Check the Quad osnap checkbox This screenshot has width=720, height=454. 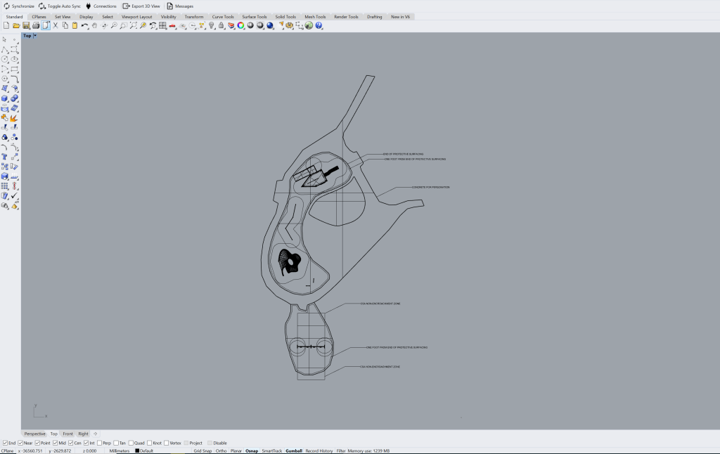point(132,443)
